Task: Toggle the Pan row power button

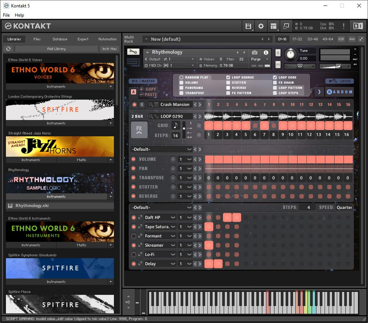Action: click(x=133, y=168)
